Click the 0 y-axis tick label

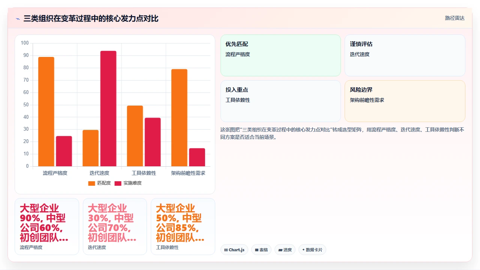click(x=27, y=166)
